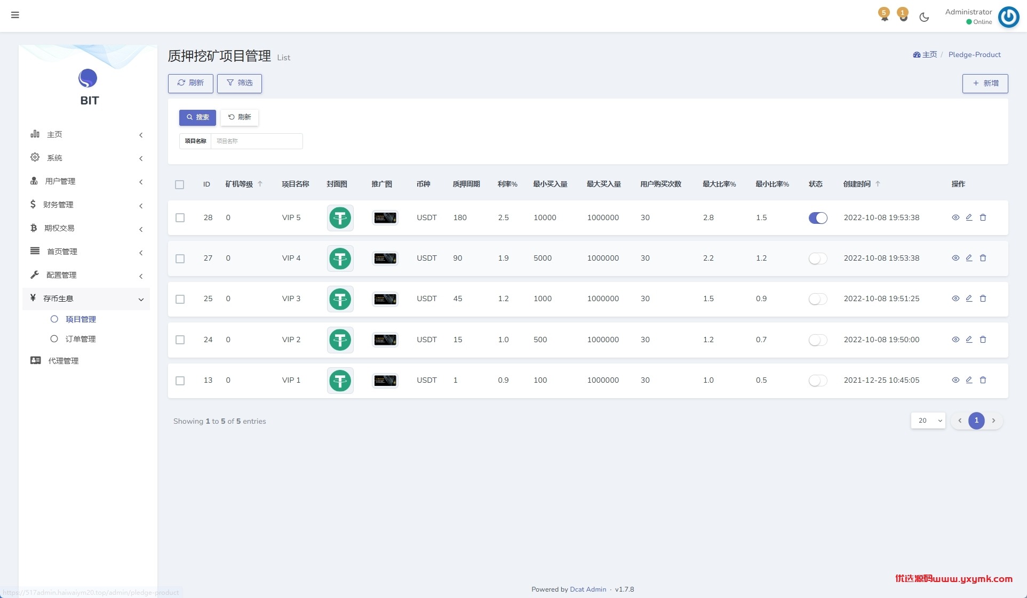This screenshot has width=1027, height=598.
Task: Edit pencil icon for VIP 2 row
Action: coord(969,340)
